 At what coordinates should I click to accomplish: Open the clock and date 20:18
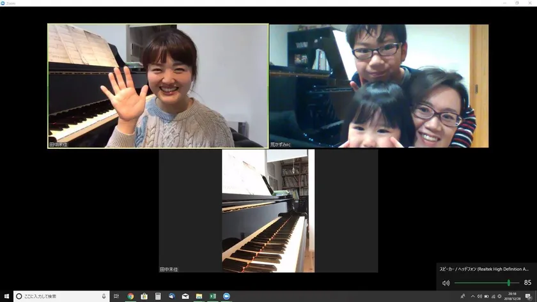(x=512, y=296)
